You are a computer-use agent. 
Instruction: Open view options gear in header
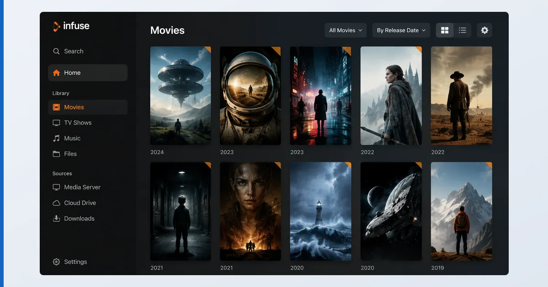tap(485, 31)
